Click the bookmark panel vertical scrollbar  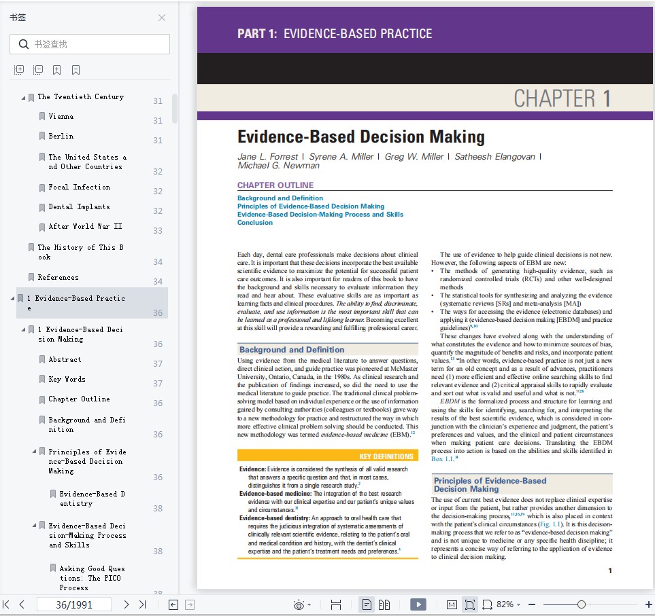point(175,109)
